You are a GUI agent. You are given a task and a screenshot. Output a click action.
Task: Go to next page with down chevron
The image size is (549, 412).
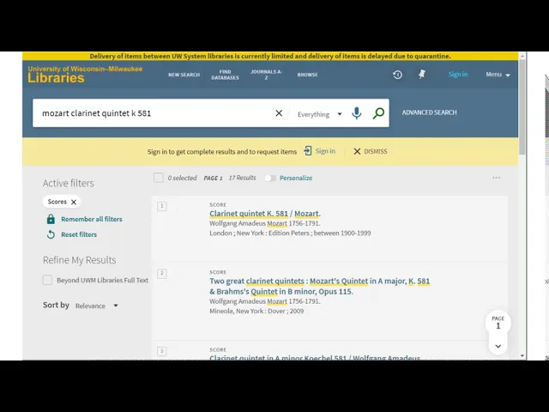(498, 346)
